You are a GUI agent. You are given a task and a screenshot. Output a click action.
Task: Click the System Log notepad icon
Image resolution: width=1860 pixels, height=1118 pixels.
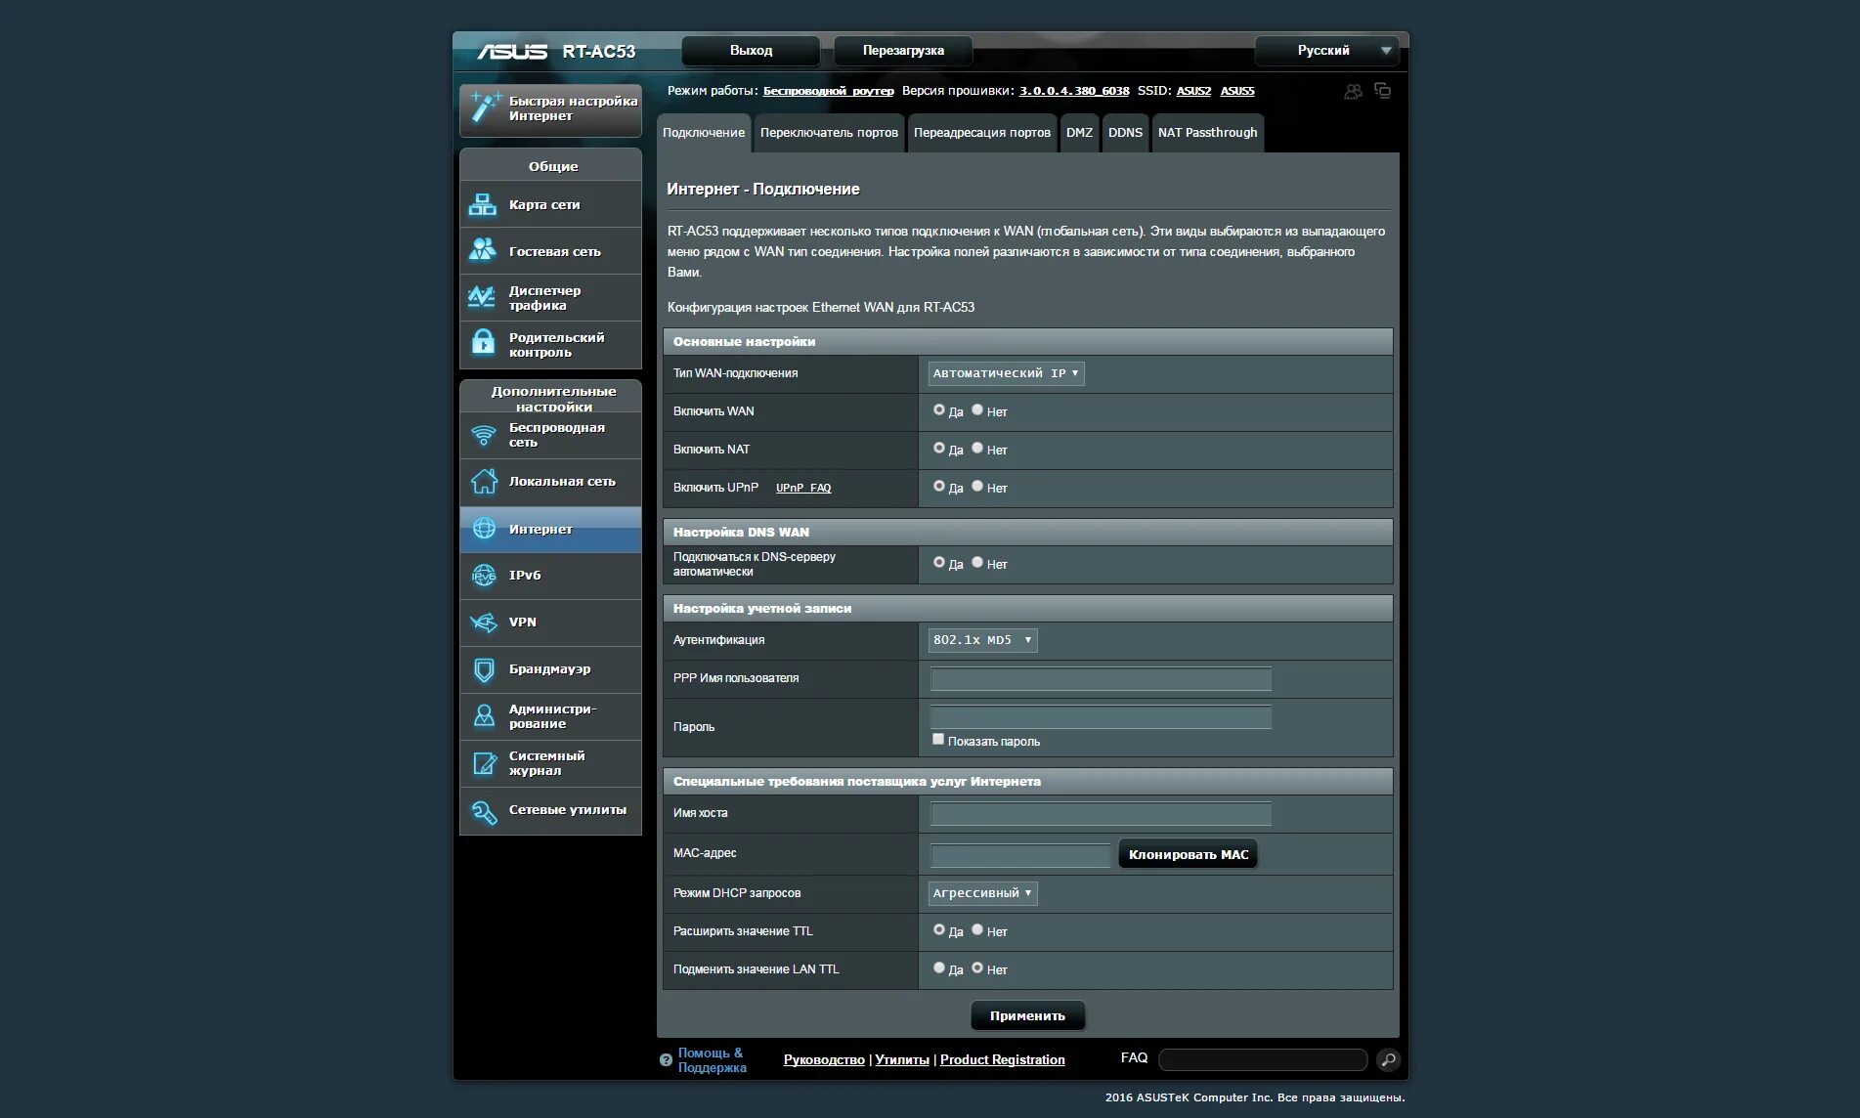point(484,763)
